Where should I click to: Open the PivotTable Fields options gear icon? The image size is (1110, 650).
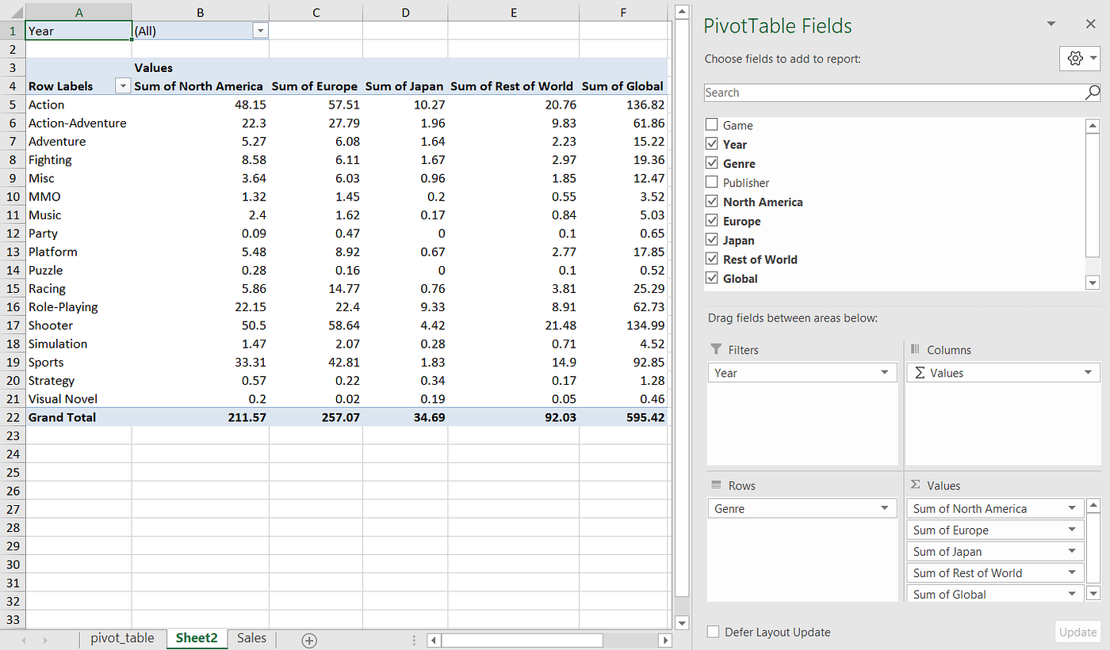click(1075, 59)
